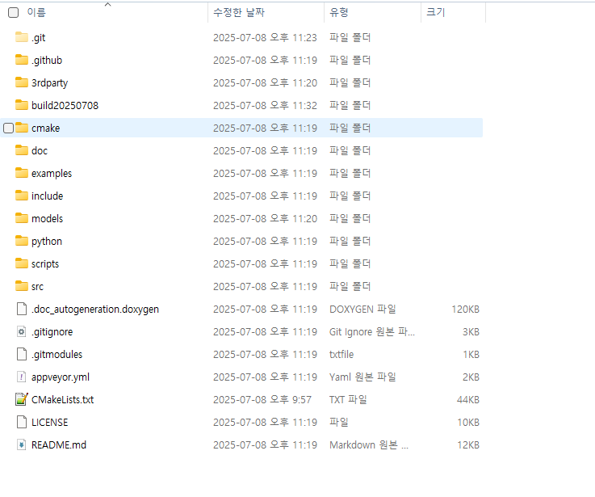Toggle the select-all checkbox in header
The width and height of the screenshot is (595, 497).
point(13,13)
